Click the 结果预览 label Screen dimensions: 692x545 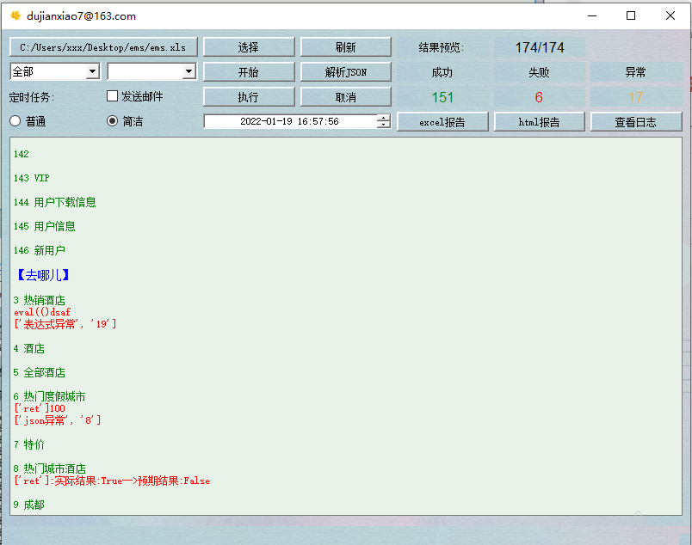coord(441,47)
